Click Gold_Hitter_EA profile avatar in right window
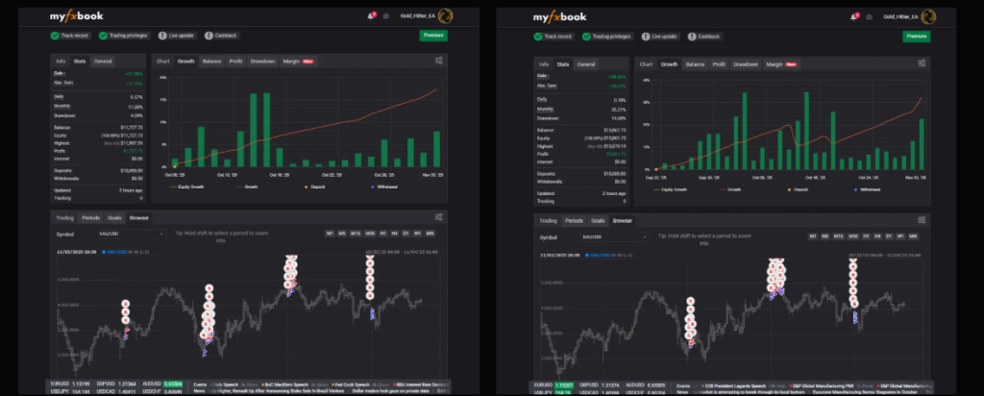984x396 pixels. point(928,15)
